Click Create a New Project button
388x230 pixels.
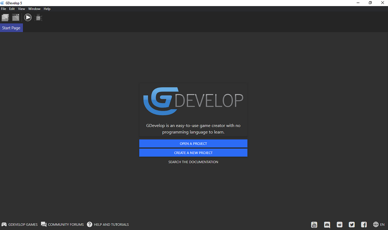click(x=193, y=153)
